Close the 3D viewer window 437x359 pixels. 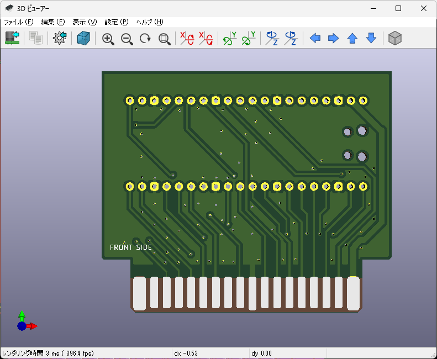pyautogui.click(x=424, y=8)
